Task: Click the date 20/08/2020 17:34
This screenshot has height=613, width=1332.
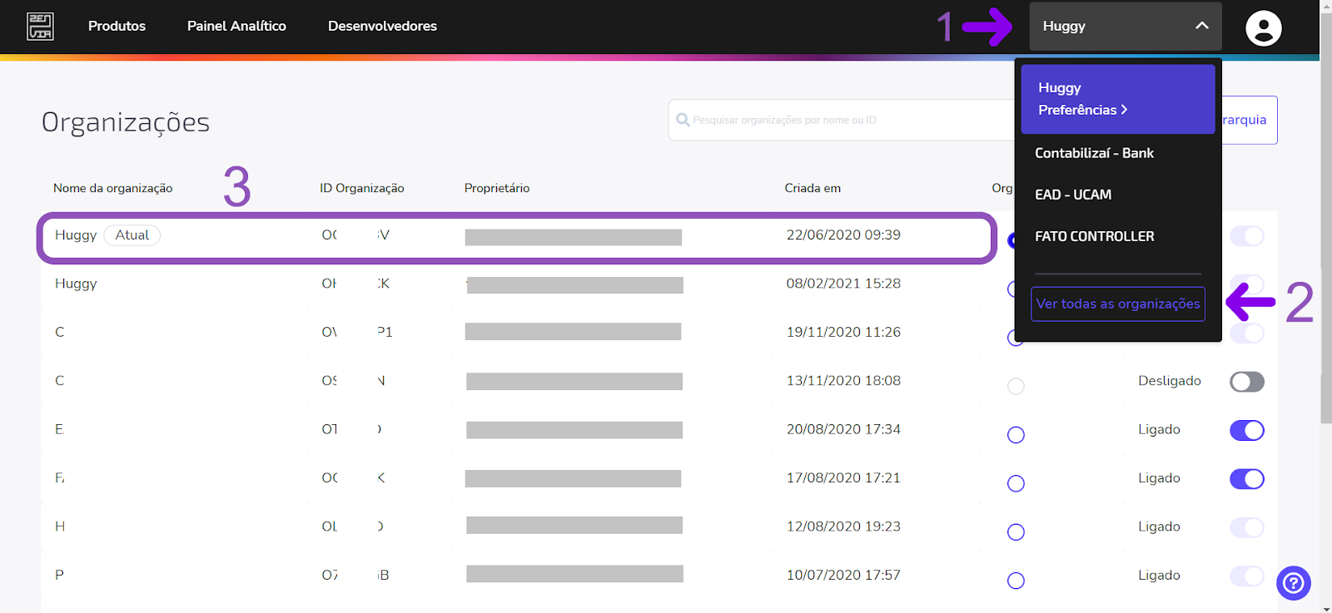Action: 843,429
